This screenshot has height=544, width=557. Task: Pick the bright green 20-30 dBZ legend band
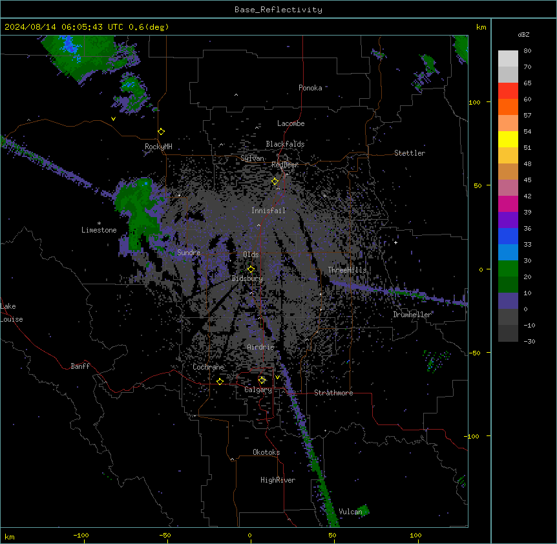[508, 269]
